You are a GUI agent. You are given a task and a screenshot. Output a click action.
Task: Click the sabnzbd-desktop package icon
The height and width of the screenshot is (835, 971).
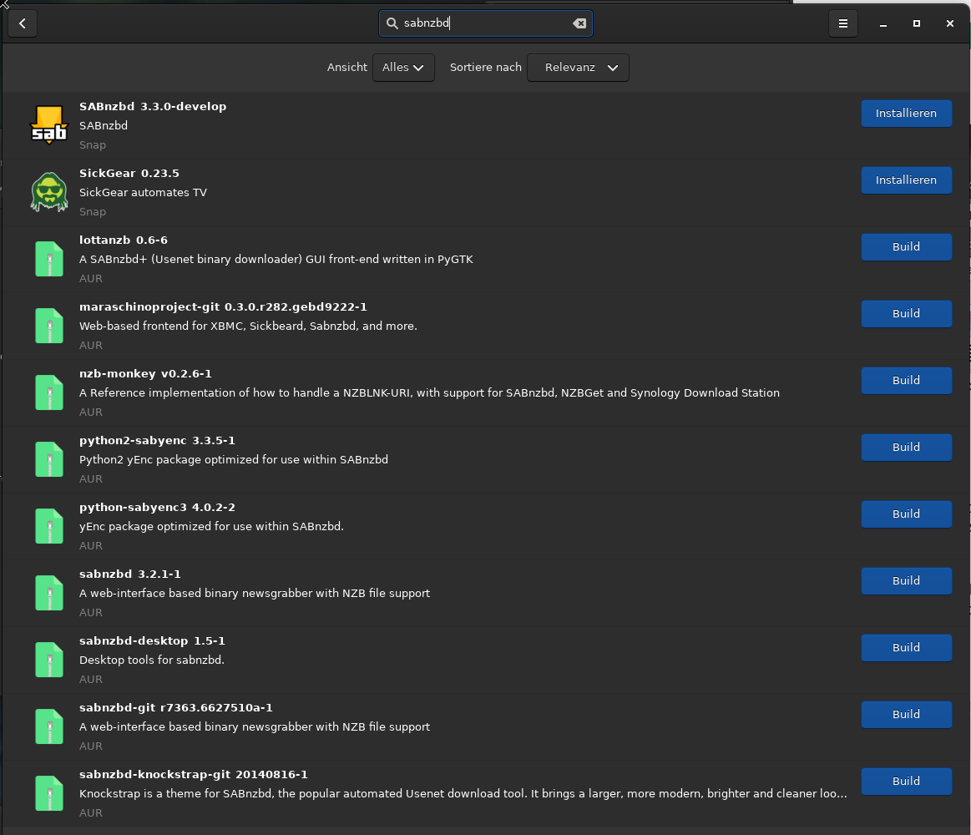pyautogui.click(x=49, y=660)
